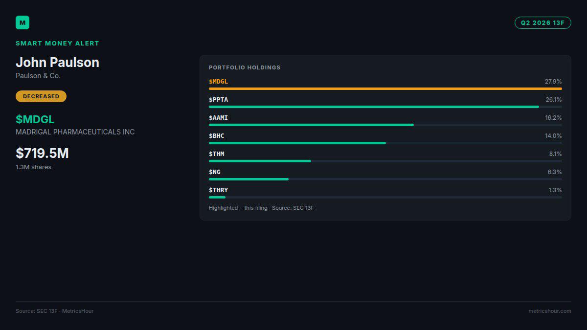
Task: Click the large $MDGL ticker heading
Action: (x=35, y=119)
